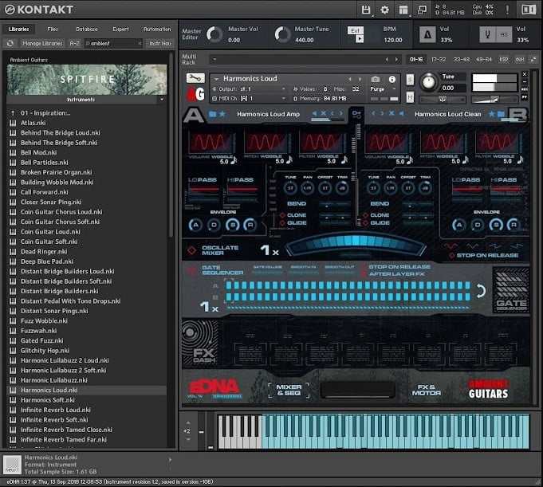Click the star favorite icon for layer B

(x=490, y=114)
